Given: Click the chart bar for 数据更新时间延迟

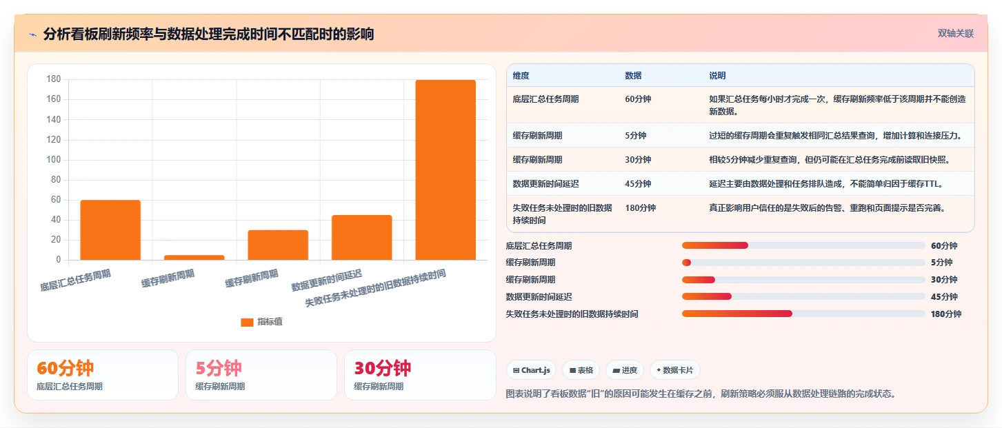Looking at the screenshot, I should click(361, 238).
